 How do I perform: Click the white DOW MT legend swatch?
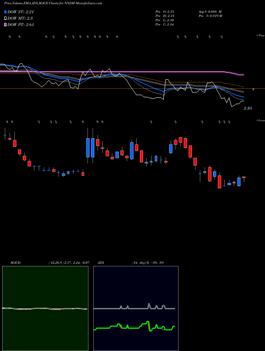pos(6,19)
